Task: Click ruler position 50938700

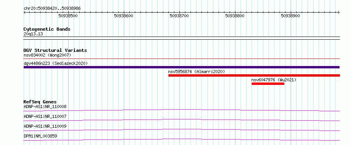Action: [x=179, y=16]
